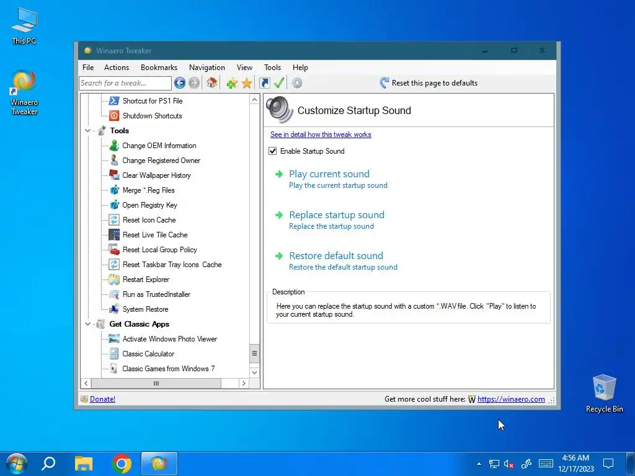This screenshot has height=476, width=635.
Task: Click Reset Local Group Policy icon
Action: [114, 250]
